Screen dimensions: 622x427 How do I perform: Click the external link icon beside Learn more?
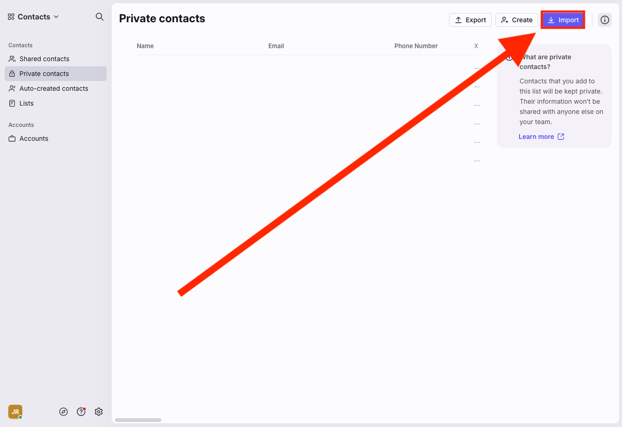pos(561,137)
